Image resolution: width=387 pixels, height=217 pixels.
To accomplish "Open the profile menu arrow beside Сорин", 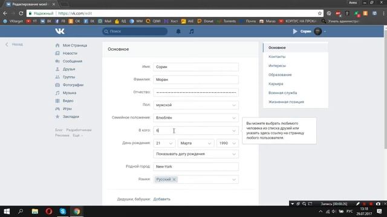I will tap(325, 31).
